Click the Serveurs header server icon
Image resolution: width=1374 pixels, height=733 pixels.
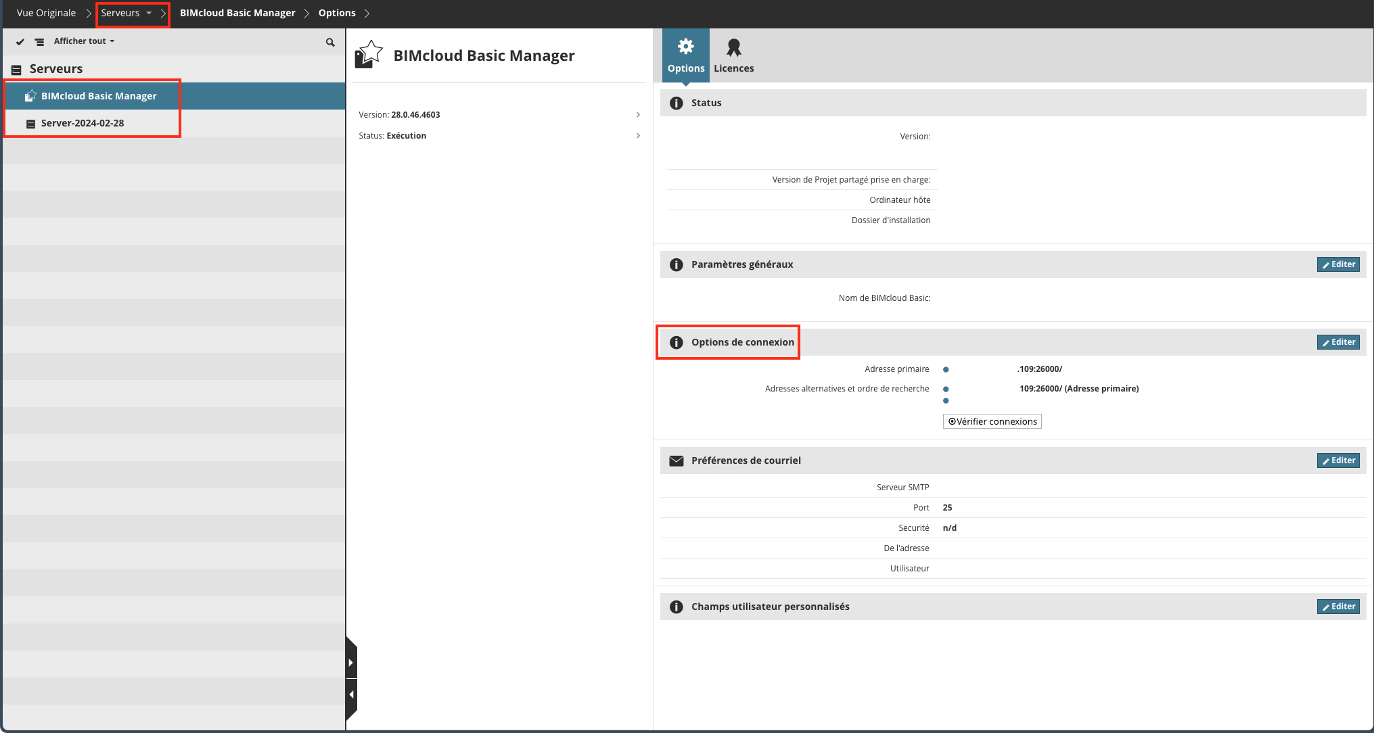pos(16,70)
